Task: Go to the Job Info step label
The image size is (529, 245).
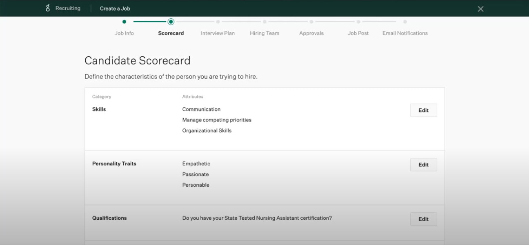Action: click(x=124, y=33)
